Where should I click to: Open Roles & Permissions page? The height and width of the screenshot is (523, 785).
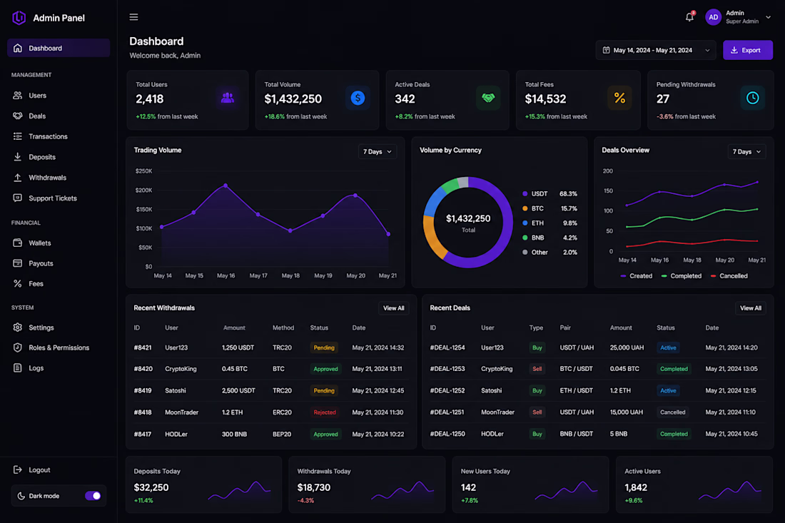pyautogui.click(x=59, y=347)
